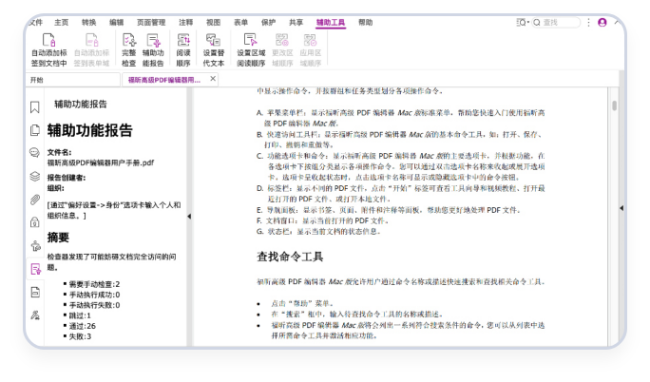Open 辅助功能报告 from the ribbon
This screenshot has height=382, width=650.
(x=153, y=50)
